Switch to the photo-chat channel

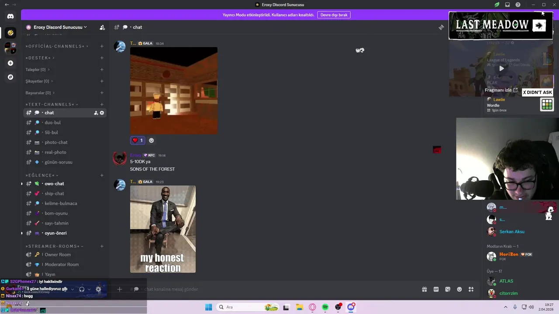point(65,143)
